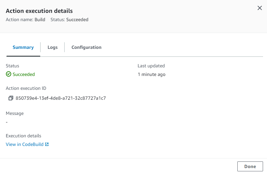Switch to the Logs tab

pyautogui.click(x=52, y=47)
